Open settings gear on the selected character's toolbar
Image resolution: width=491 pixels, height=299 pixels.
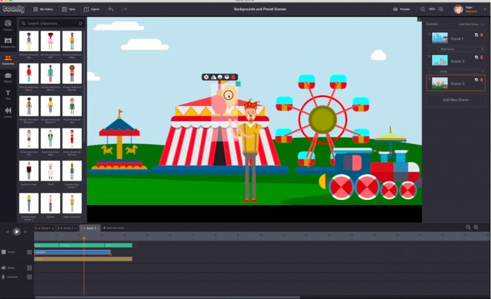[207, 77]
